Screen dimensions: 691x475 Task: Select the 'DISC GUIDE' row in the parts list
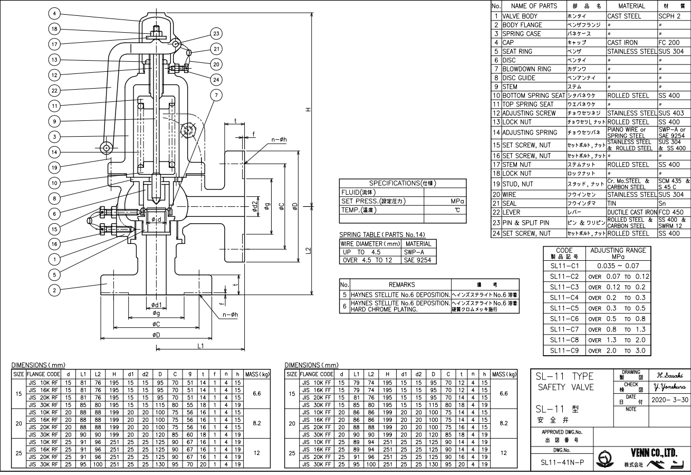pos(520,78)
